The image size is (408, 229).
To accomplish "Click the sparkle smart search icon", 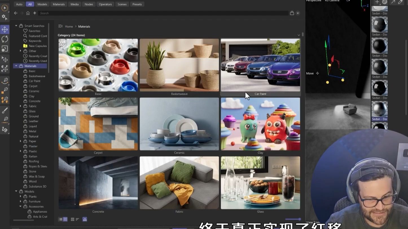I will coord(35,13).
